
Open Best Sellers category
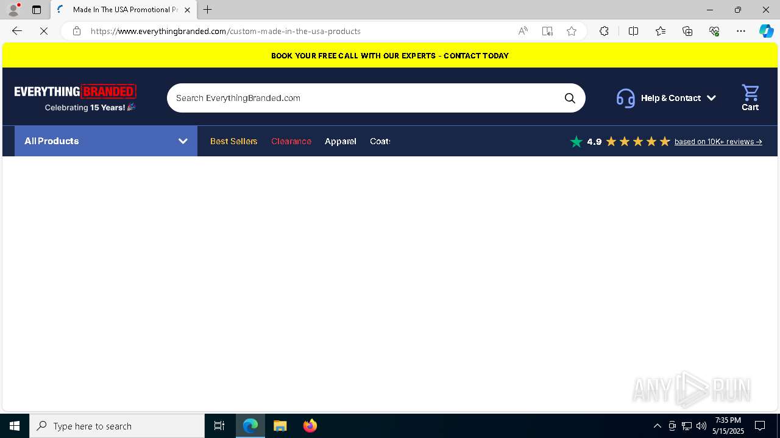234,141
